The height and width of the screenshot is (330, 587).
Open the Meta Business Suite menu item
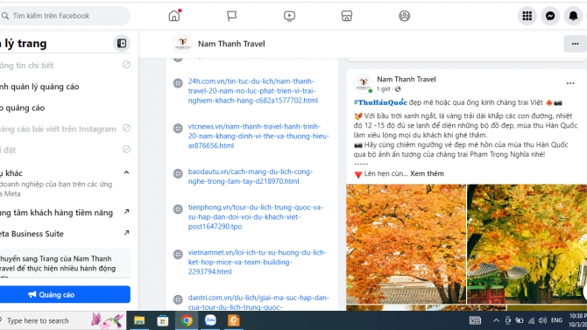coord(64,234)
